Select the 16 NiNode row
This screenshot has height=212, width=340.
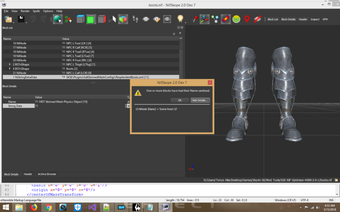click(x=91, y=43)
